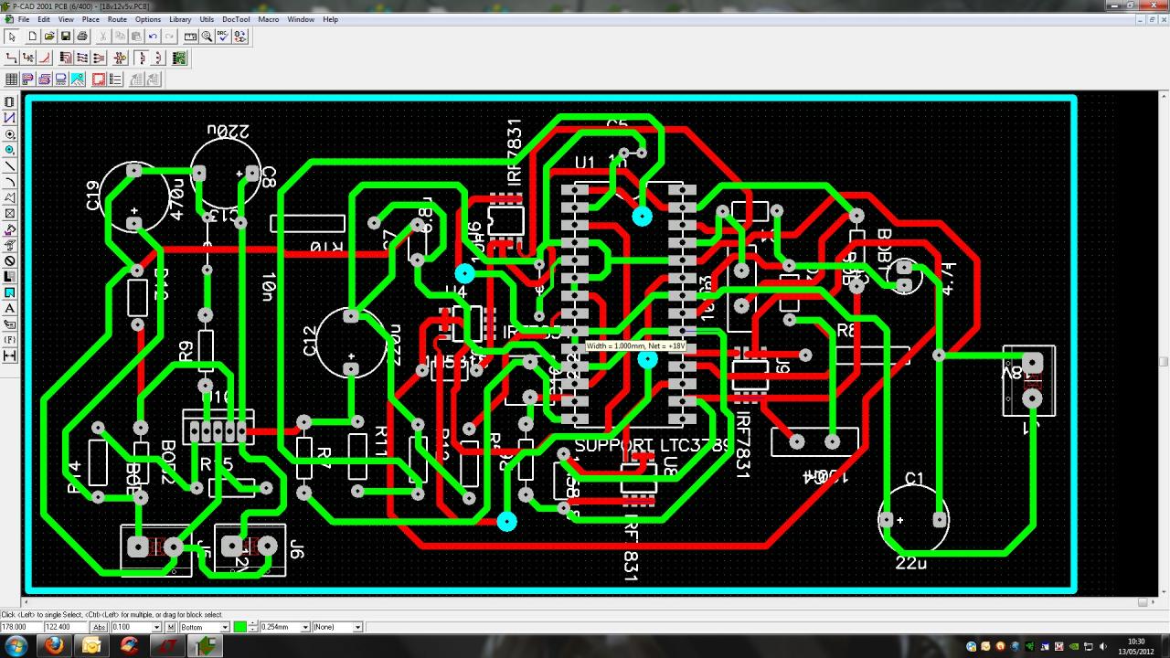Create a new PCB file
Image resolution: width=1170 pixels, height=658 pixels.
click(x=33, y=37)
